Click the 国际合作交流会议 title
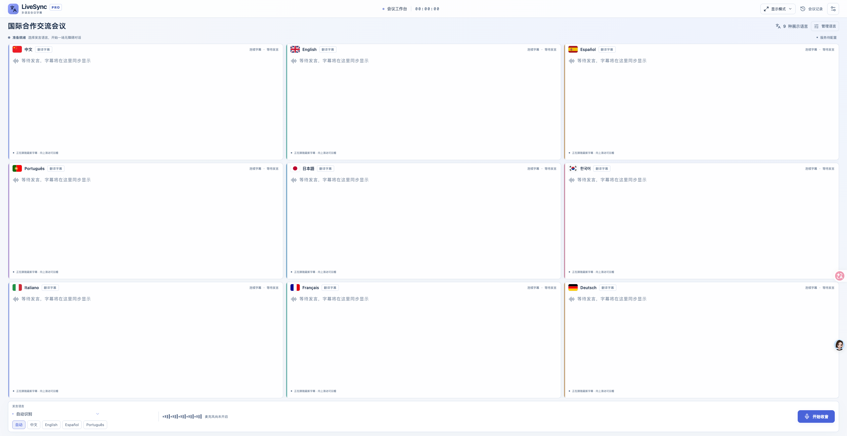Screen dimensions: 847x436 [x=37, y=26]
